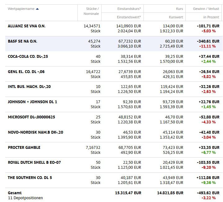
Task: Open THE SOUTHERN CO. DL 5 position
Action: 30,178
